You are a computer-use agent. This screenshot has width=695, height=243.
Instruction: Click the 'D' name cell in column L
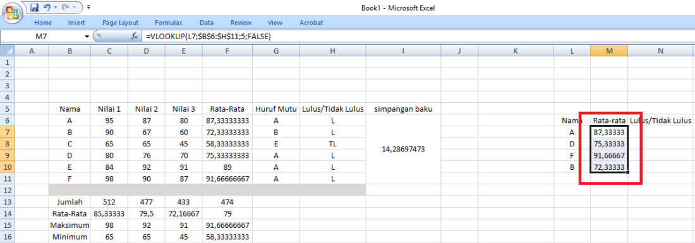coord(572,143)
